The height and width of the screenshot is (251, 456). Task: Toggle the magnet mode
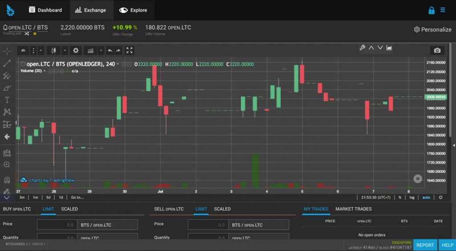coord(7,180)
